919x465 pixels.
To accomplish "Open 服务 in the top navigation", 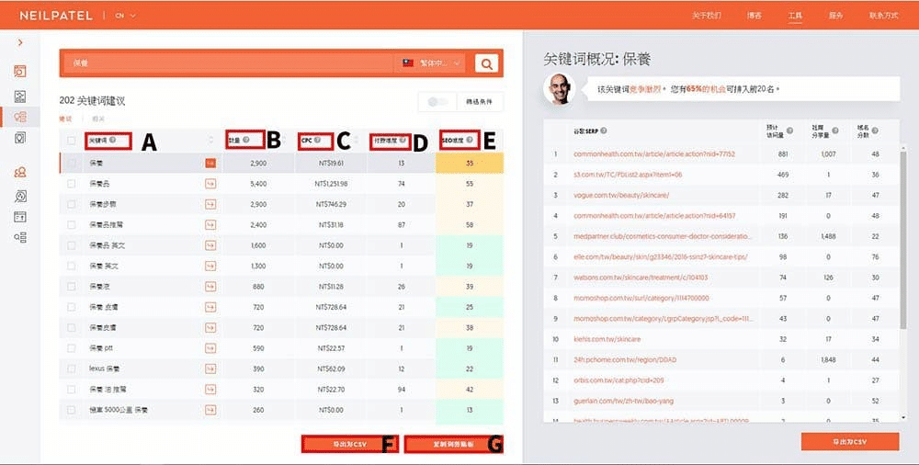I will pos(835,16).
